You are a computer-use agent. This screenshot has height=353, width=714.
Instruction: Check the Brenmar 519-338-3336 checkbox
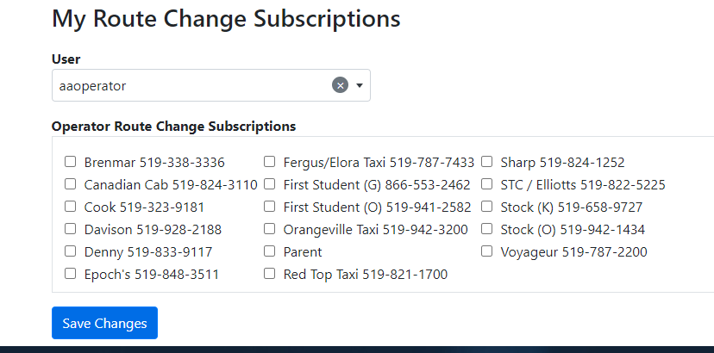click(x=71, y=162)
